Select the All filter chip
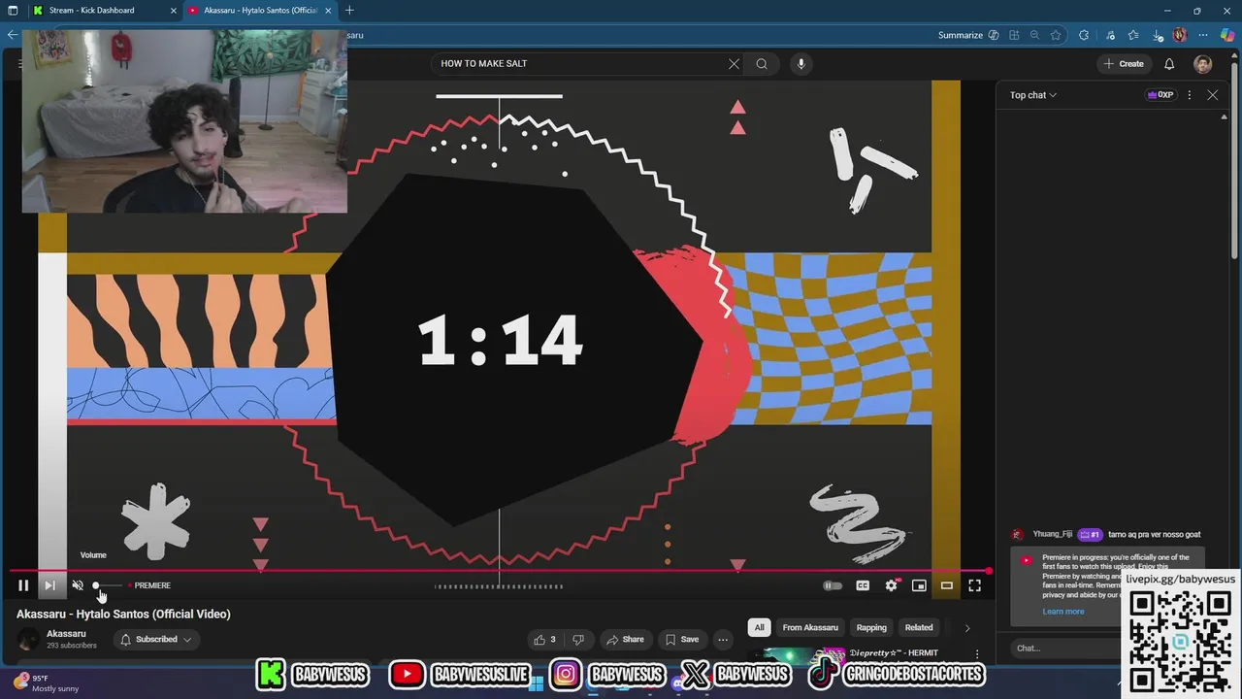Screen dimensions: 1242x699 pos(760,627)
